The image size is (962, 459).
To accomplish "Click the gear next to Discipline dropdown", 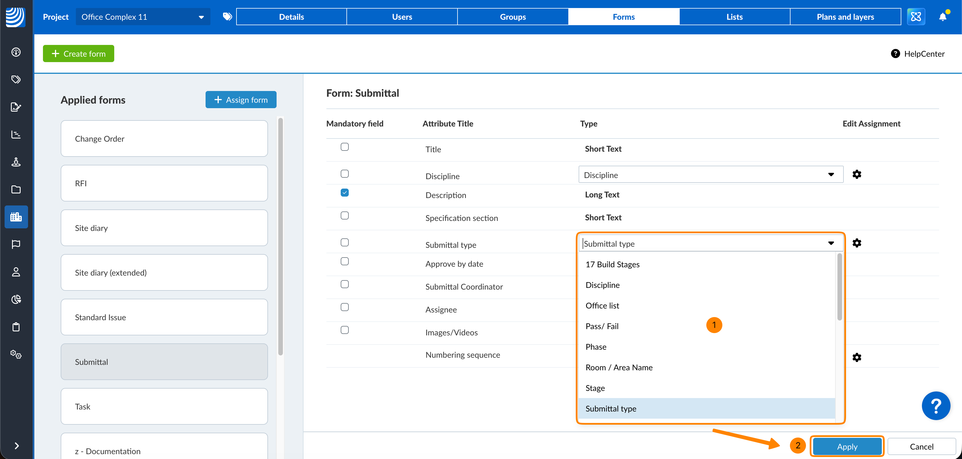I will click(857, 174).
